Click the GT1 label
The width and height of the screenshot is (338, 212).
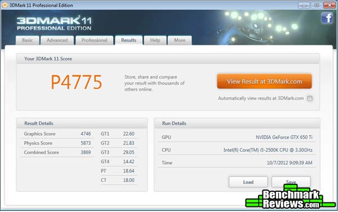[105, 134]
